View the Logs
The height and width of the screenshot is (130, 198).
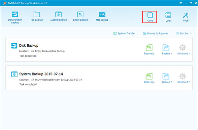[x=168, y=17]
